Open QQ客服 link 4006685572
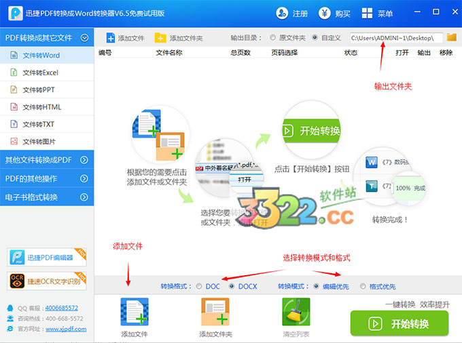This screenshot has width=462, height=343. (62, 308)
